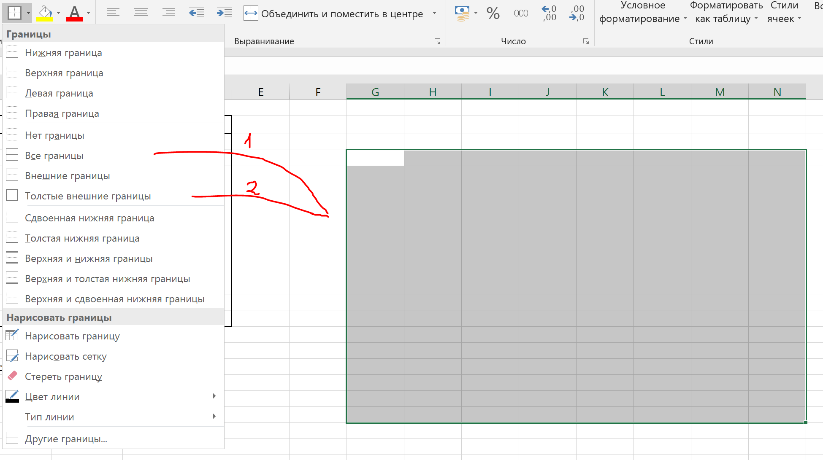
Task: Open Другие границы dialog
Action: point(66,439)
